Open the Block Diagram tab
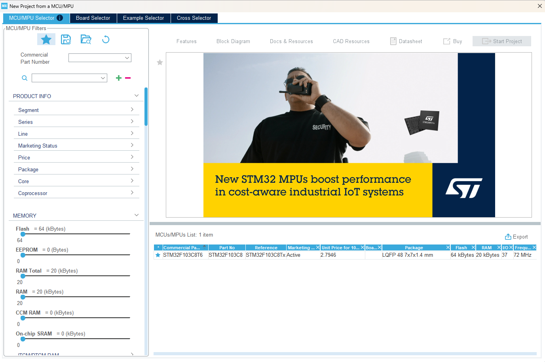The height and width of the screenshot is (362, 545). point(233,41)
